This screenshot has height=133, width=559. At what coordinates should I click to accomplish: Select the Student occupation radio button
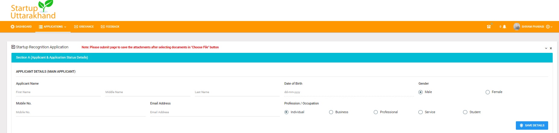(x=465, y=112)
